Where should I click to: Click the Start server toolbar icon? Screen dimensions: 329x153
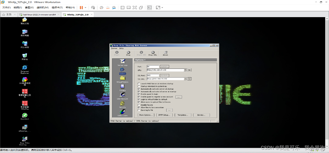click(x=117, y=53)
